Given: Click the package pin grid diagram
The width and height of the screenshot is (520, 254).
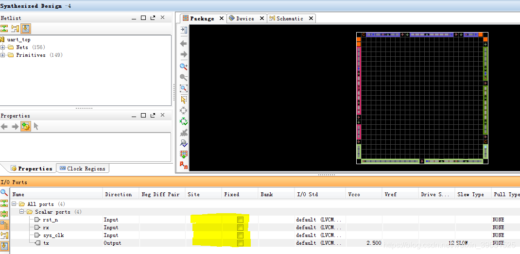Looking at the screenshot, I should click(x=422, y=98).
